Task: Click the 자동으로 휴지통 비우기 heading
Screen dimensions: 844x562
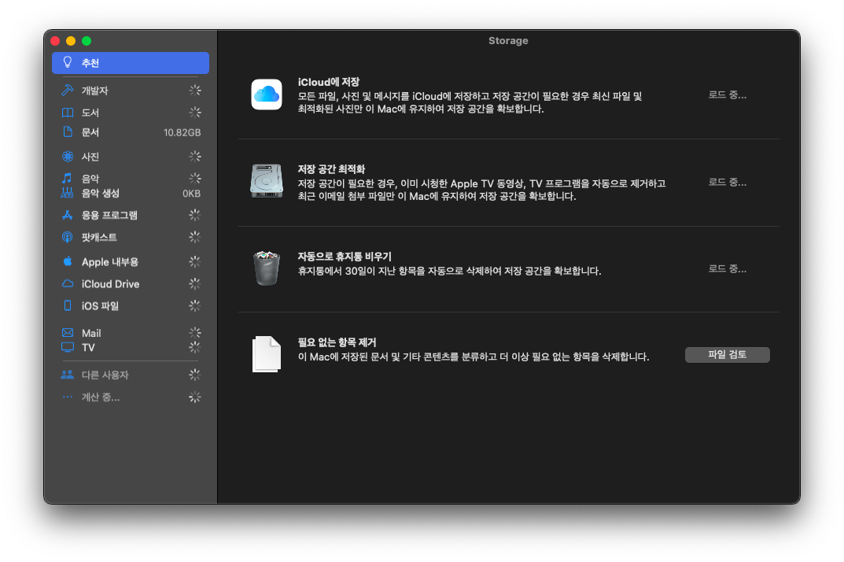Action: 345,257
